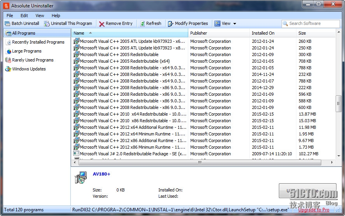
Task: Click the horizontal scrollbar thumb
Action: tap(200, 163)
